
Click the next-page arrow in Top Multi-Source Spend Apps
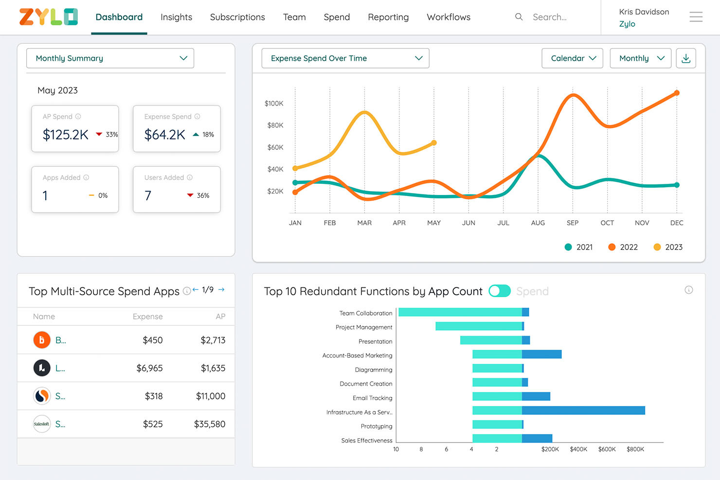221,289
